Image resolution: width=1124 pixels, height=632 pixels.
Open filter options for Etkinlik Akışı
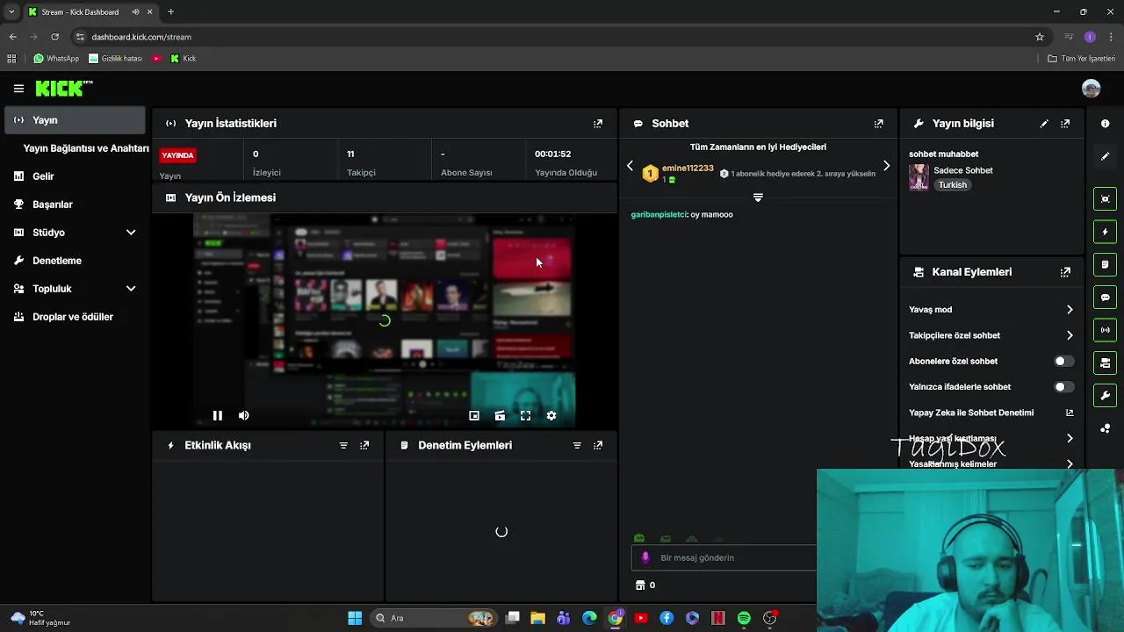343,446
